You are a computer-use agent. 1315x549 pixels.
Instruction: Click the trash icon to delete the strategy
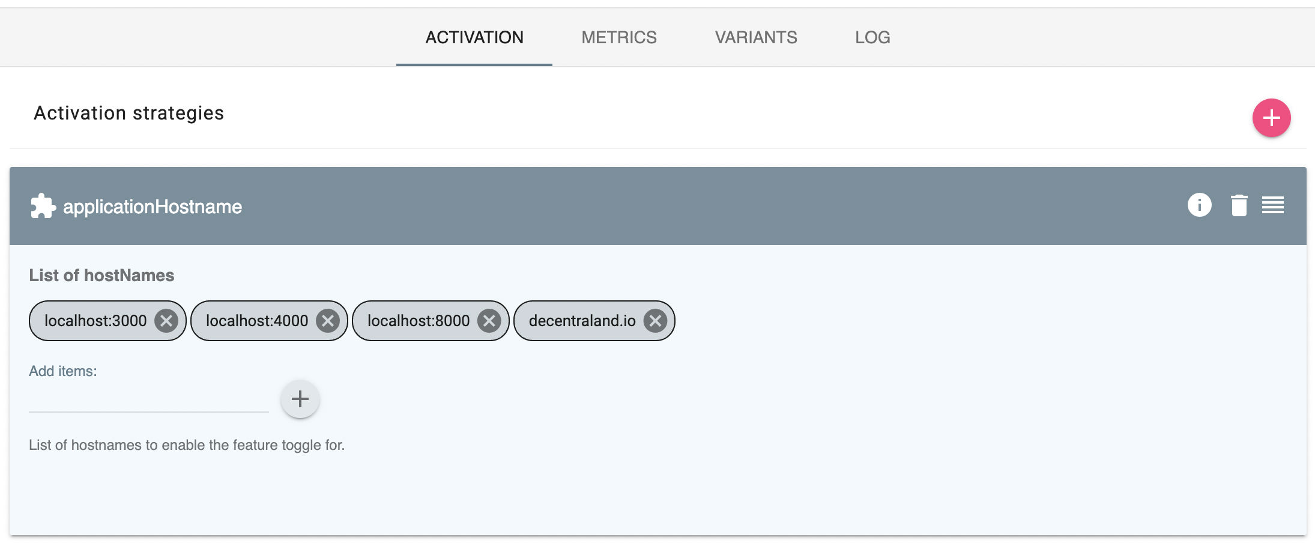click(1238, 205)
